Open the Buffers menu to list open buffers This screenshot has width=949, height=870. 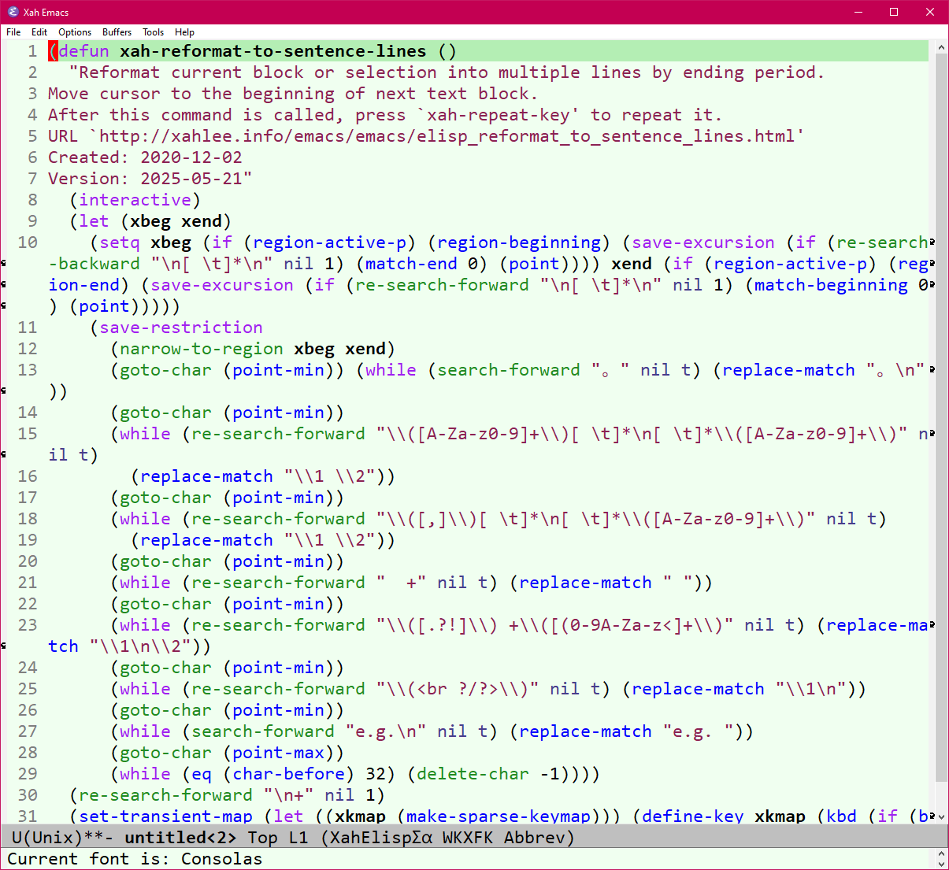tap(117, 32)
